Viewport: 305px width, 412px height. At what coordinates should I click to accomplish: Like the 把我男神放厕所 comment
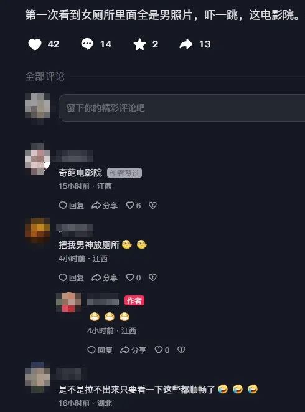point(133,277)
